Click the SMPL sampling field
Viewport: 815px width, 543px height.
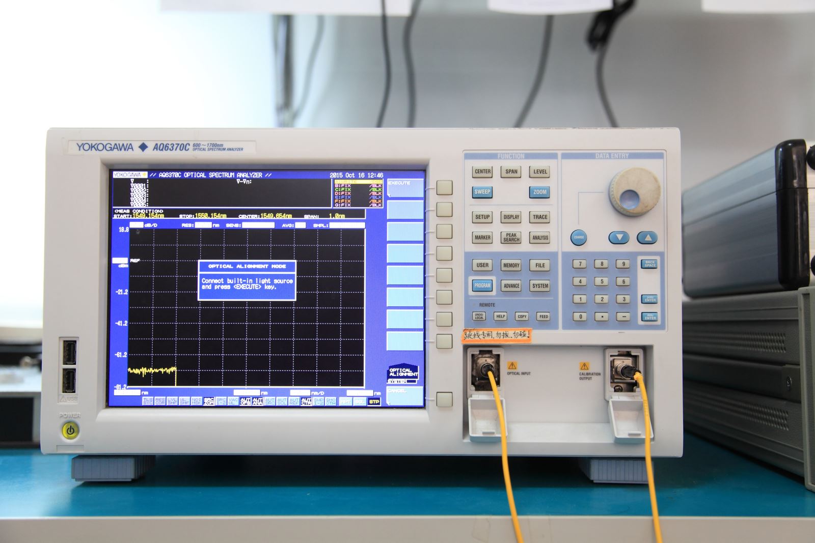click(347, 225)
